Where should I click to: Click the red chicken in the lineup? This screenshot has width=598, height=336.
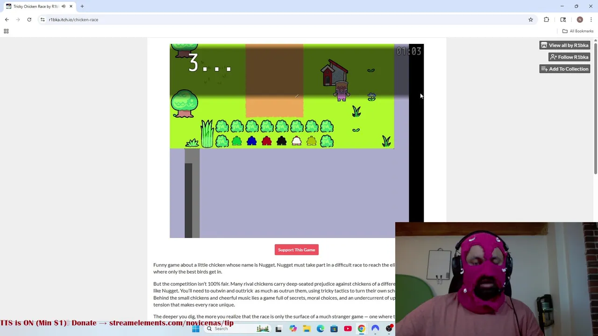267,141
